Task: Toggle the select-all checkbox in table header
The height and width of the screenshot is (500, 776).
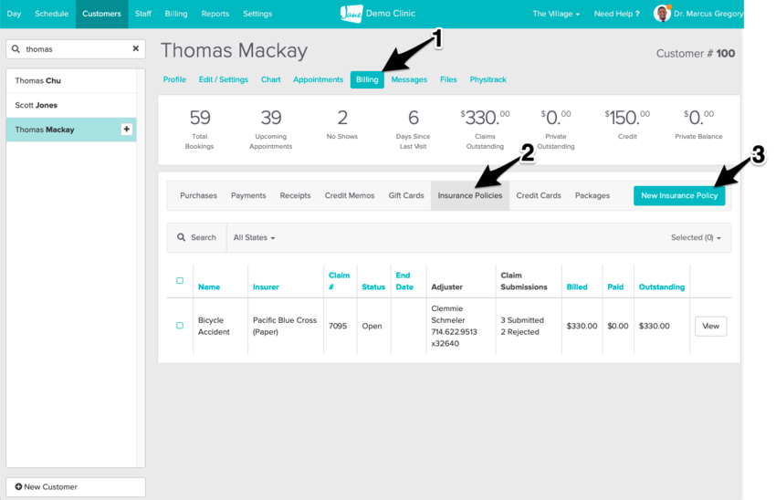Action: tap(180, 281)
